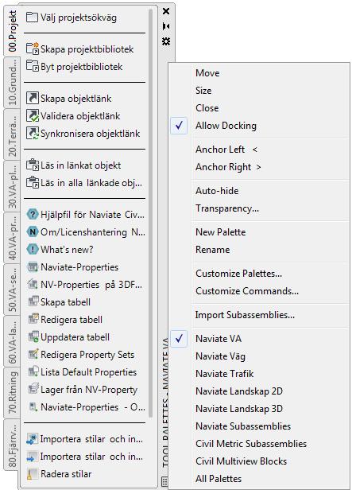352x490 pixels.
Task: Switch to the 70.Ritning palette tab
Action: 12,392
